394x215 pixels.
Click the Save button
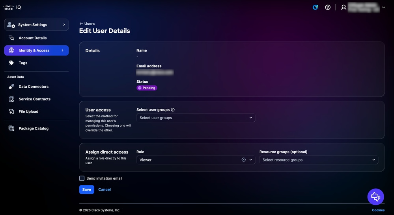pyautogui.click(x=87, y=189)
